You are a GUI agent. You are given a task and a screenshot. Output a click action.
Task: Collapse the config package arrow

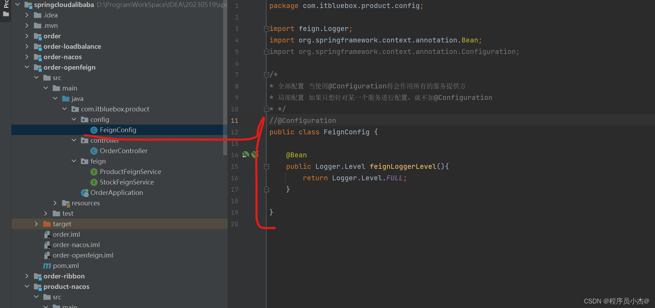click(74, 119)
